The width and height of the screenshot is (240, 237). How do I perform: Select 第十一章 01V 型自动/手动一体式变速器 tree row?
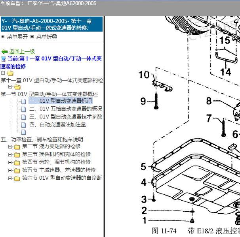(52, 80)
